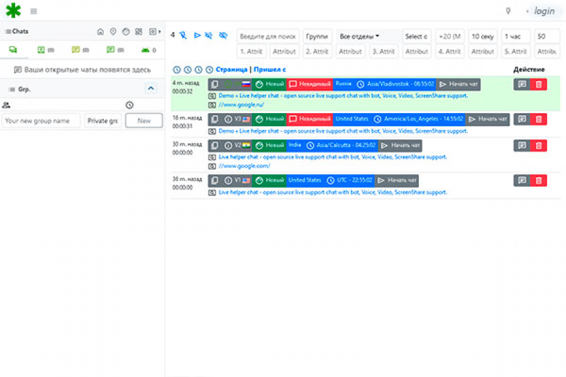Click 'Начать чат' in the Asia/Vladivostok row
Screen dimensions: 566x377
[458, 84]
